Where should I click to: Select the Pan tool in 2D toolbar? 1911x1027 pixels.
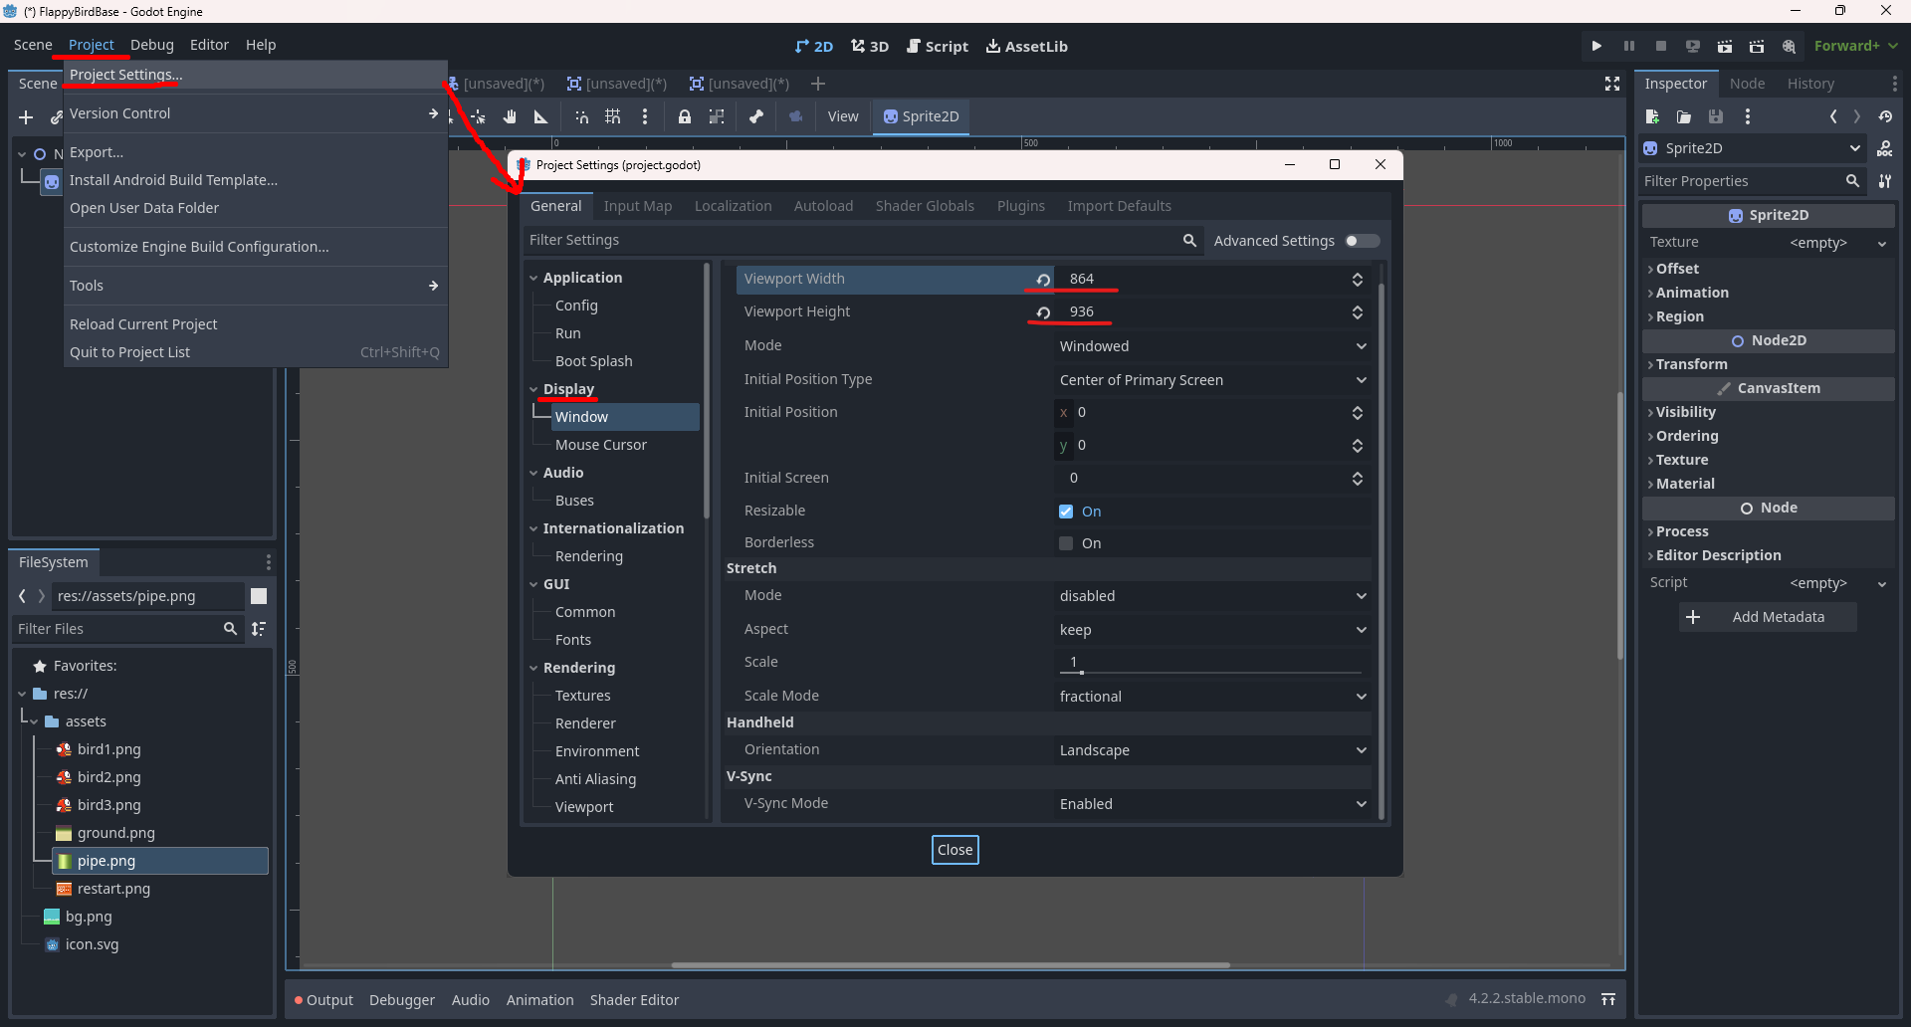tap(509, 116)
